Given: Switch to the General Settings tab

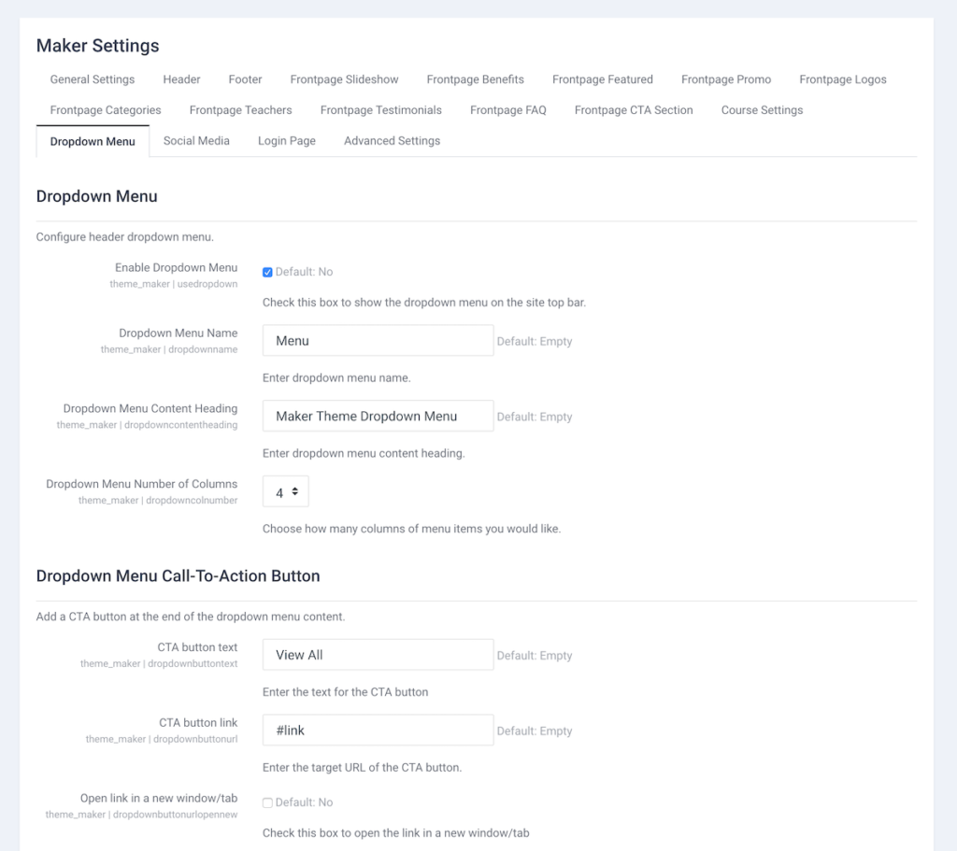Looking at the screenshot, I should point(92,79).
